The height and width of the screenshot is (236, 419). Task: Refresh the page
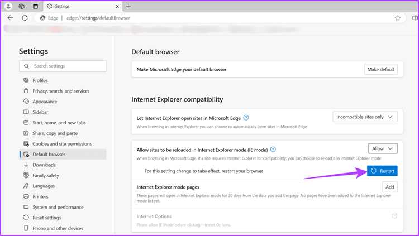25,18
